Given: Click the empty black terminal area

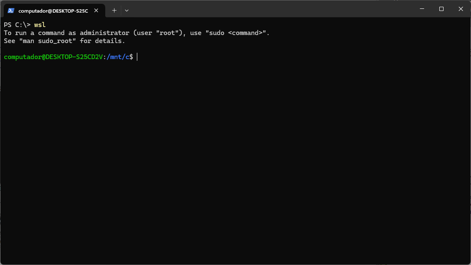Looking at the screenshot, I should click(235, 160).
